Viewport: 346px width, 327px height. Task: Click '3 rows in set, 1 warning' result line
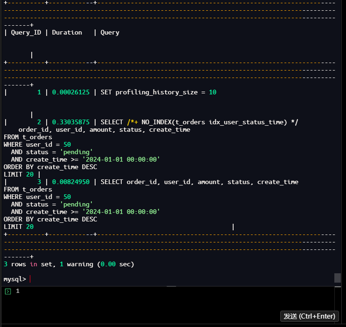[x=69, y=264]
